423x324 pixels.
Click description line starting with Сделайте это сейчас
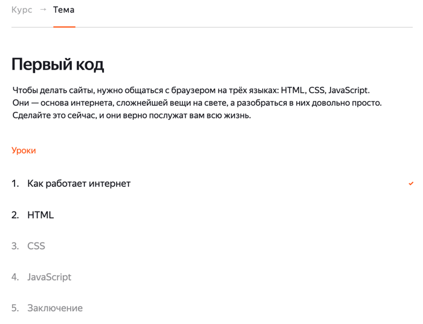coord(131,115)
